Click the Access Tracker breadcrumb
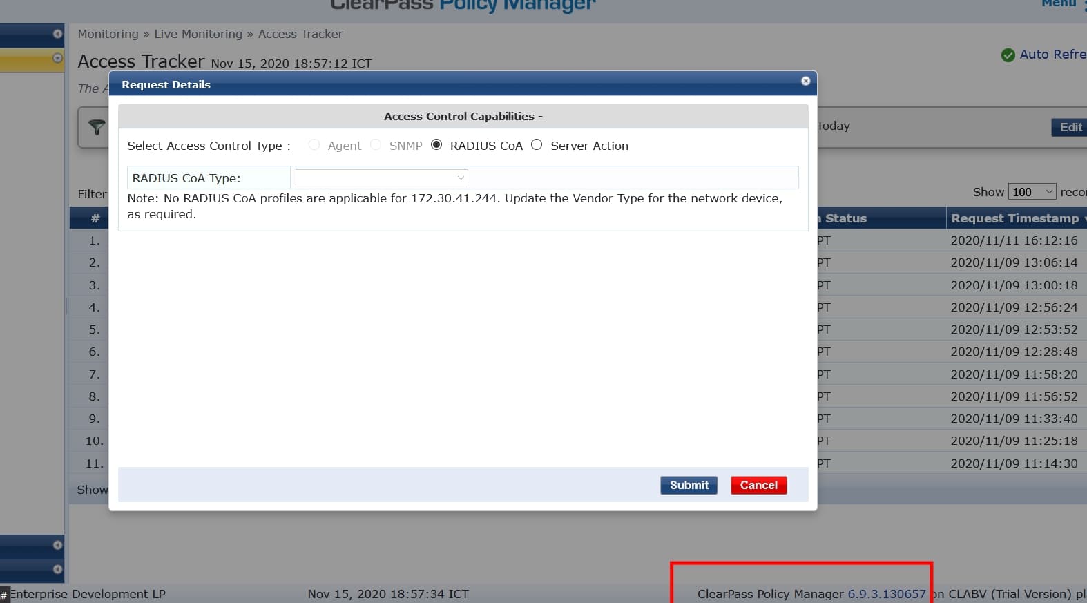 click(300, 34)
